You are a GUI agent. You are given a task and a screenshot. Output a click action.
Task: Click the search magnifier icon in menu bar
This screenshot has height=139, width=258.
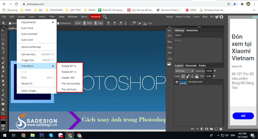pos(105,17)
